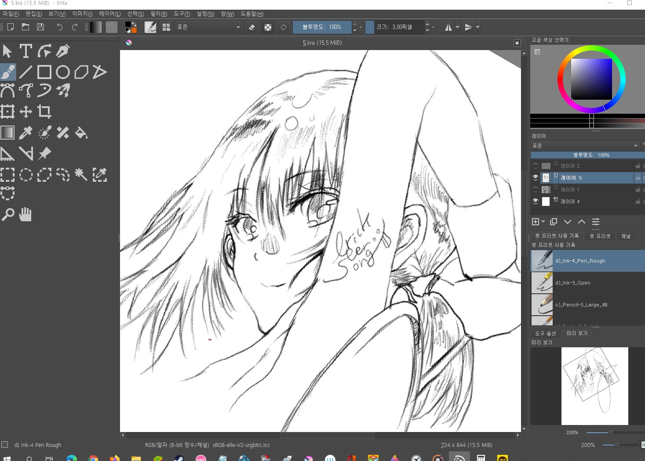Choose the Fill bucket tool

click(x=81, y=133)
